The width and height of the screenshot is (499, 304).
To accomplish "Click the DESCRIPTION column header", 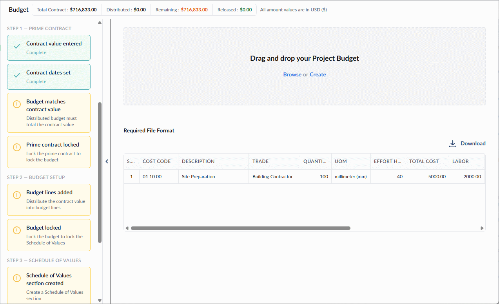I will coord(214,161).
